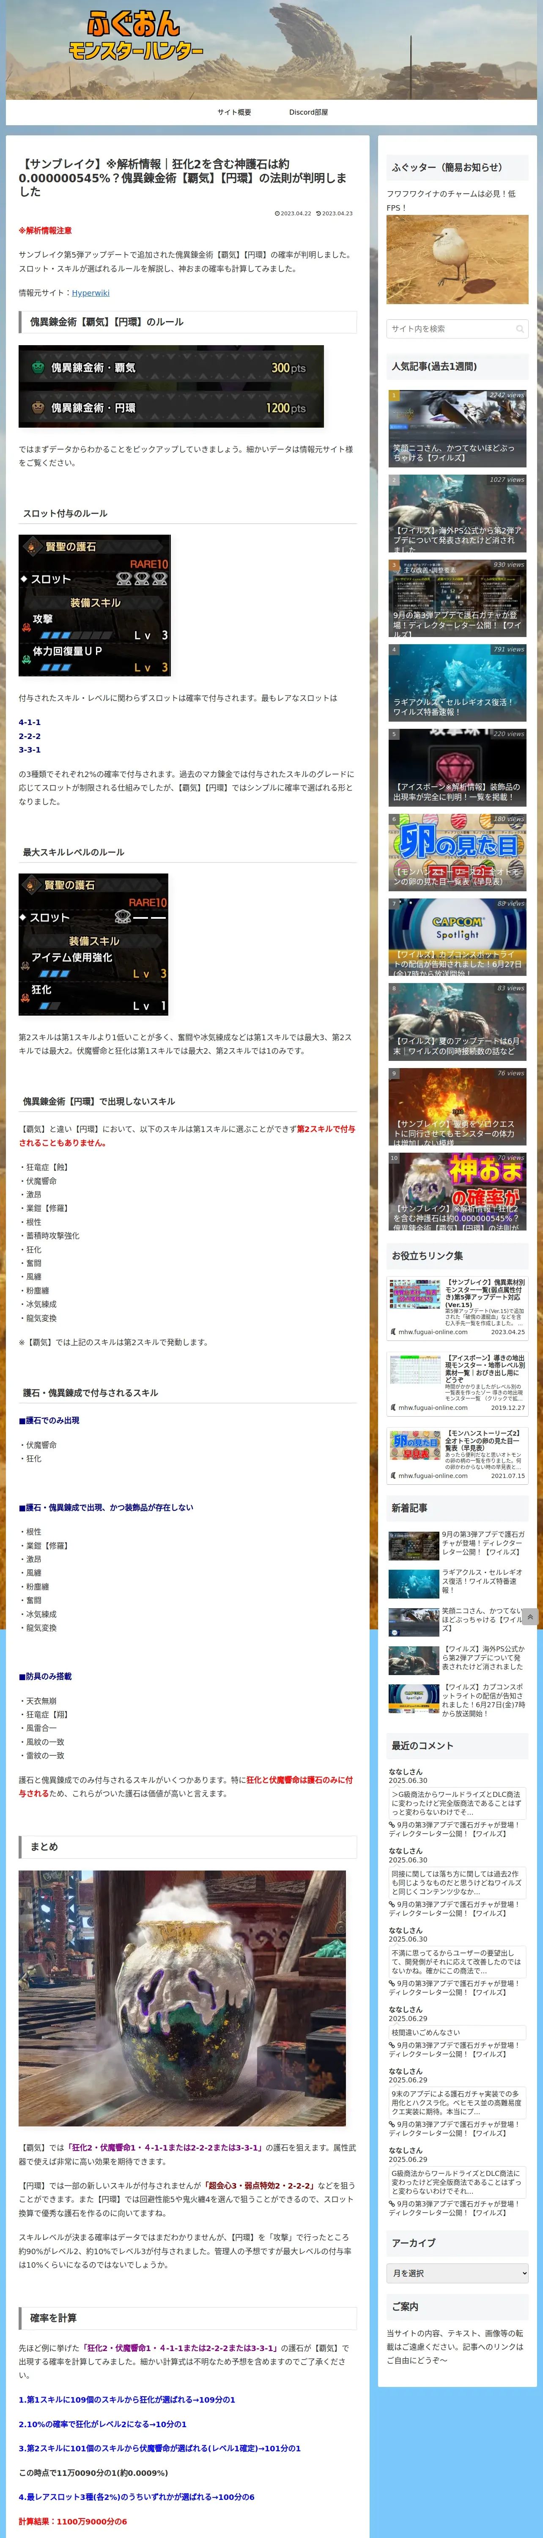The height and width of the screenshot is (2538, 543).
Task: Open new article 9月の第3弾アプデで護石ガチャ
Action: tap(457, 1544)
